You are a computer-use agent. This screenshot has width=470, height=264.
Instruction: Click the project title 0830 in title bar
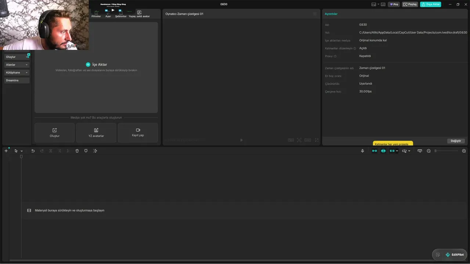point(224,4)
